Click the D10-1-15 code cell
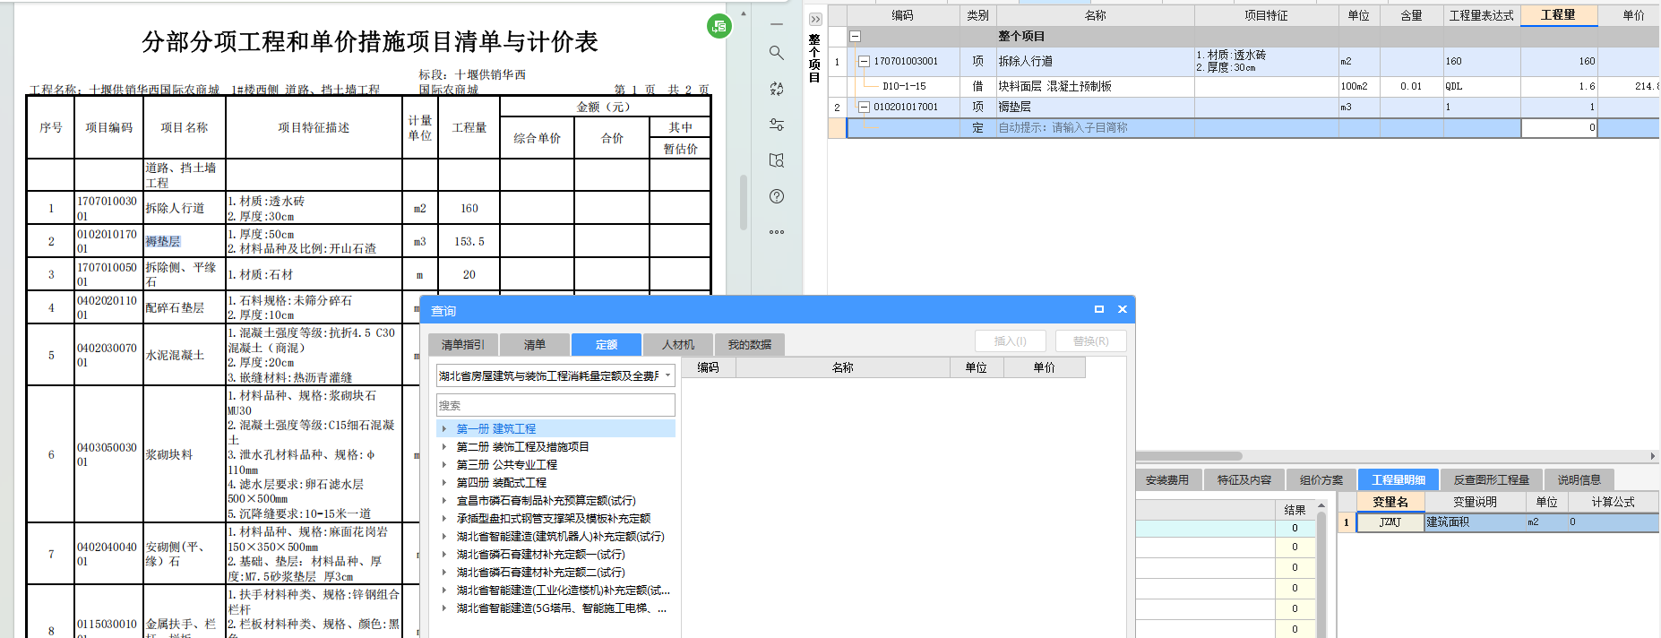The image size is (1661, 638). (x=904, y=86)
